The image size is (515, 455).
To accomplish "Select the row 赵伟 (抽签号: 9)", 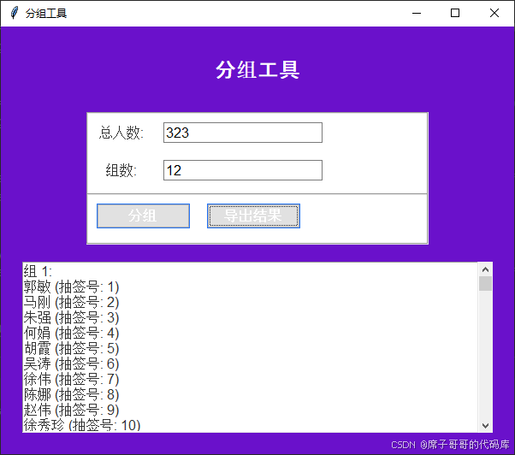I will click(x=71, y=410).
